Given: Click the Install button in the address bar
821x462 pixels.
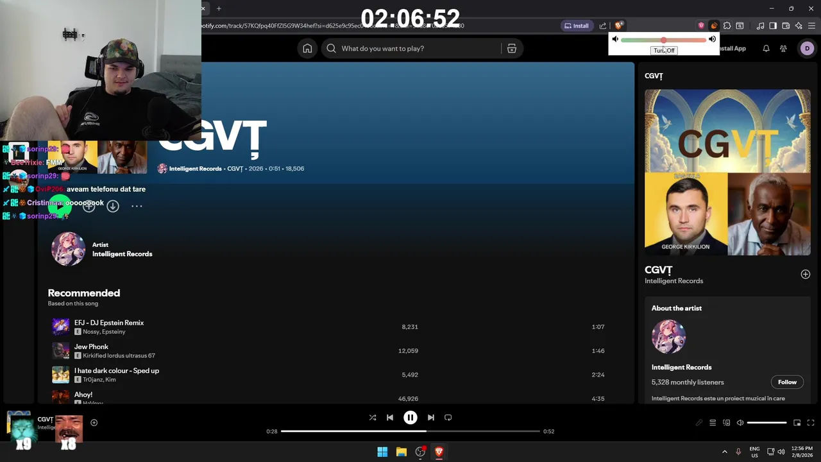Looking at the screenshot, I should (x=576, y=26).
